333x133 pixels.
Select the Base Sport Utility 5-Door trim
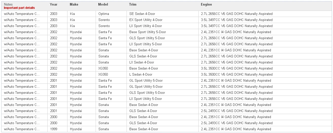pos(148,32)
